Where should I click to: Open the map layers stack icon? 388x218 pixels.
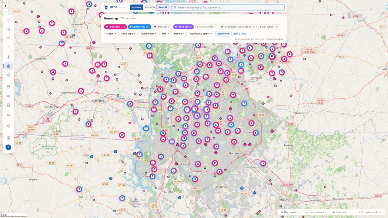point(8,126)
